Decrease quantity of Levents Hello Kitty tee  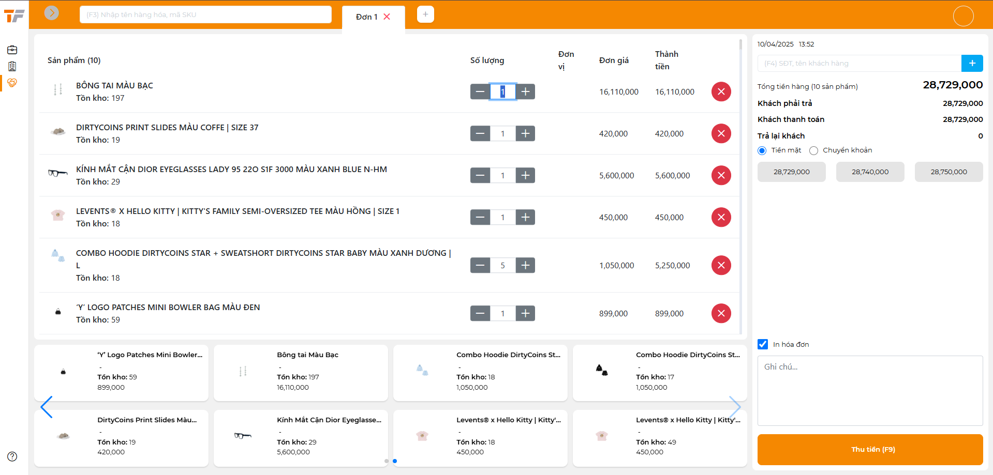tap(480, 217)
